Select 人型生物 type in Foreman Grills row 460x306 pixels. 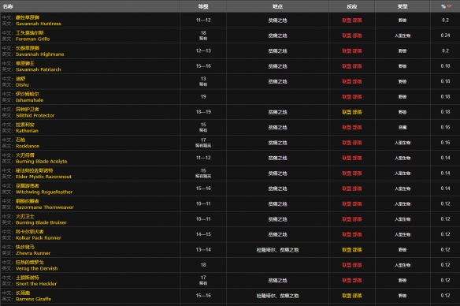pos(402,35)
